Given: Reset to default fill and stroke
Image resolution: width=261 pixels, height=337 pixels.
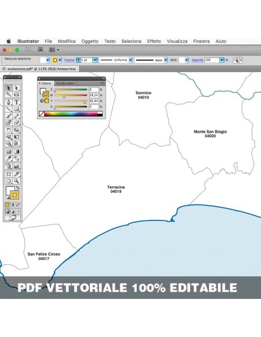Looking at the screenshot, I should click(8, 197).
